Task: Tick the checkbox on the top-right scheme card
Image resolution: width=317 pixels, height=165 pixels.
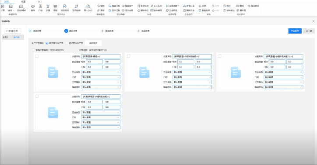Action: click(x=220, y=56)
